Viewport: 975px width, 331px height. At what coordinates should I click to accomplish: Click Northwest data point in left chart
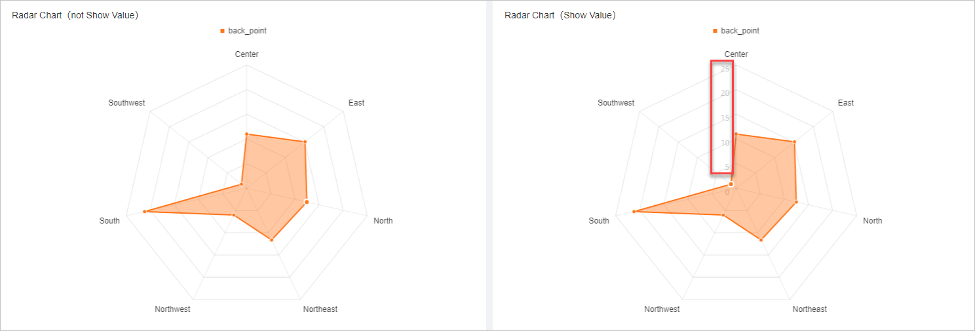tap(234, 215)
